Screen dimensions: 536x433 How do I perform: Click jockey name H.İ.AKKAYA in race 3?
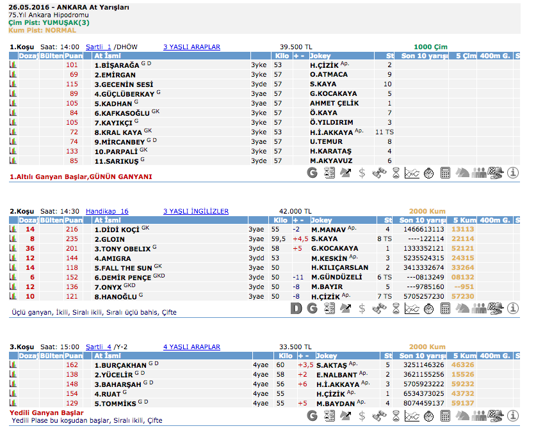click(x=337, y=384)
